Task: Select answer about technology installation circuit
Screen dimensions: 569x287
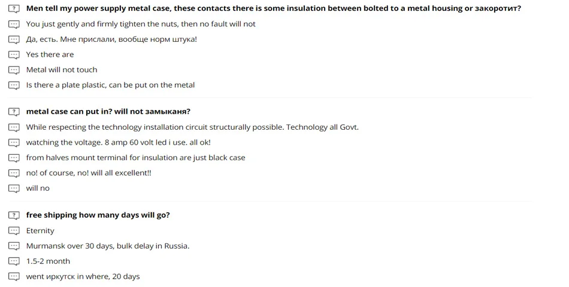Action: (x=192, y=127)
